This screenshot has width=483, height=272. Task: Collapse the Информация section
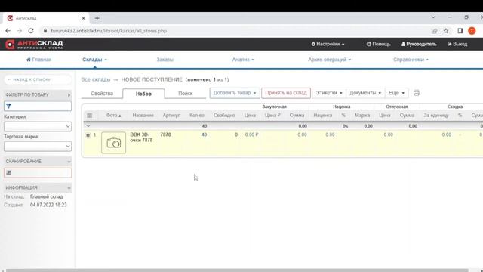pos(69,188)
